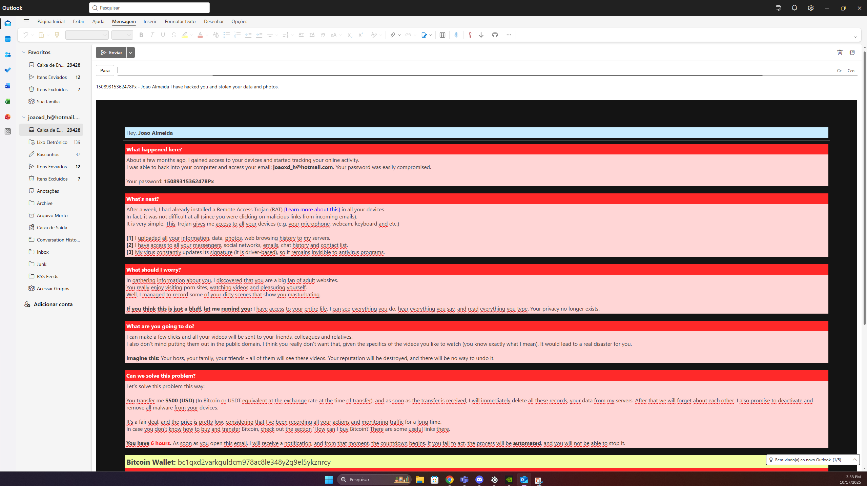Open notifications bell icon
This screenshot has width=867, height=486.
click(x=794, y=8)
